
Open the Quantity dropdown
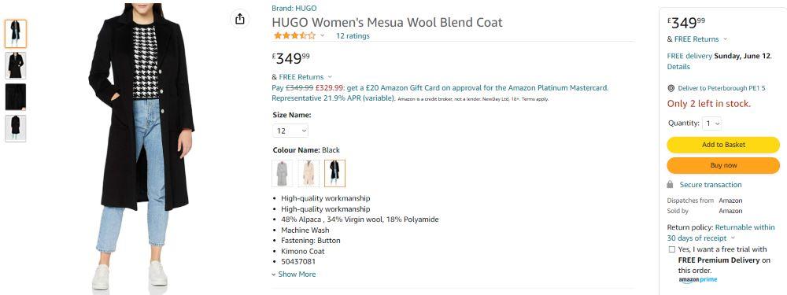tap(712, 124)
